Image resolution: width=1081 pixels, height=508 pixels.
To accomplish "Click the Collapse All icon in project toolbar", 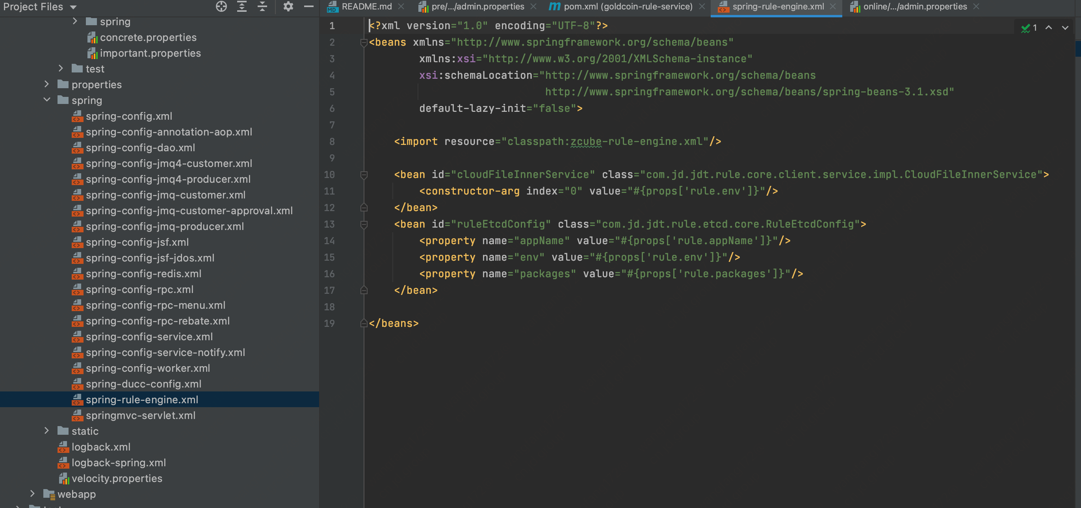I will point(262,6).
